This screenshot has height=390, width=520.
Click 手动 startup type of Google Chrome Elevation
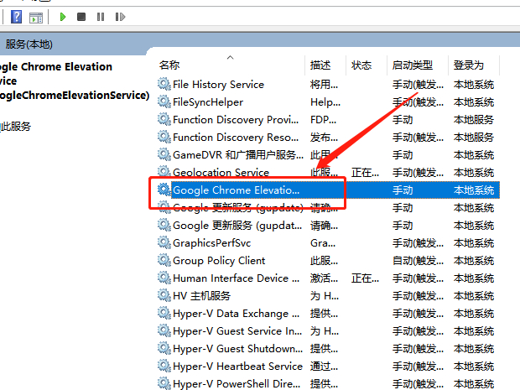[403, 190]
